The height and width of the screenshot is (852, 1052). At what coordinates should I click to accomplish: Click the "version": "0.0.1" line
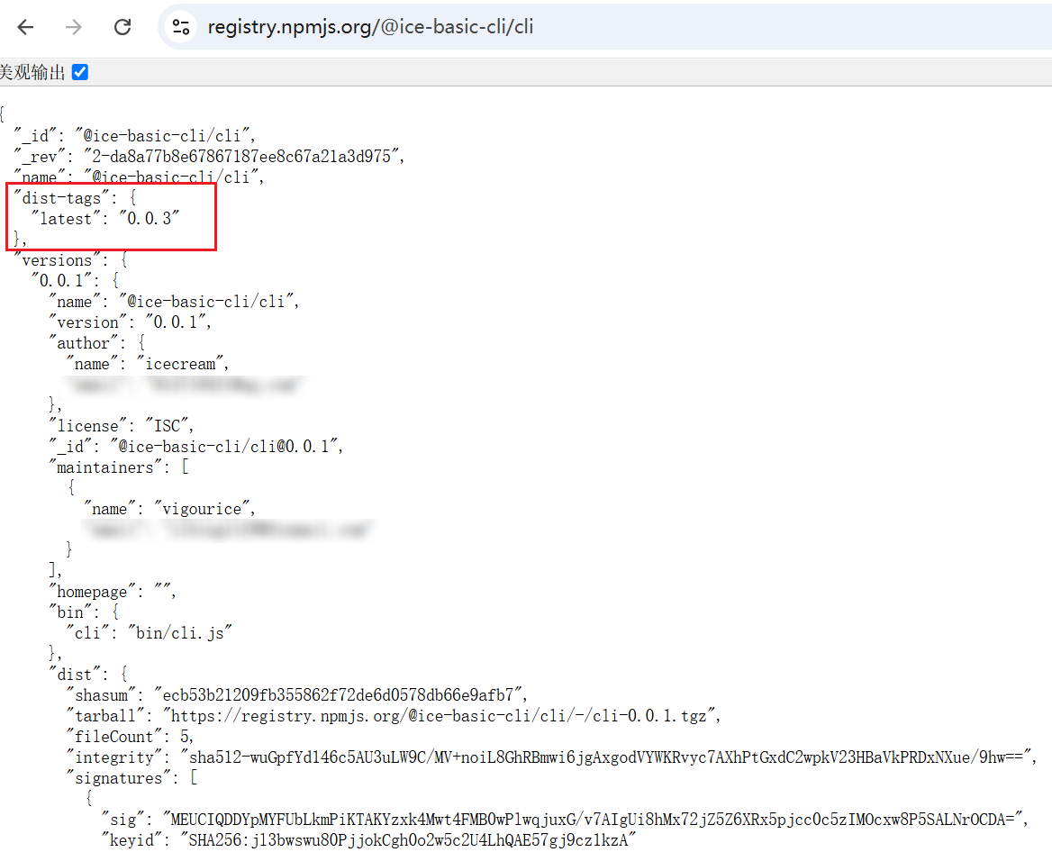(x=131, y=322)
